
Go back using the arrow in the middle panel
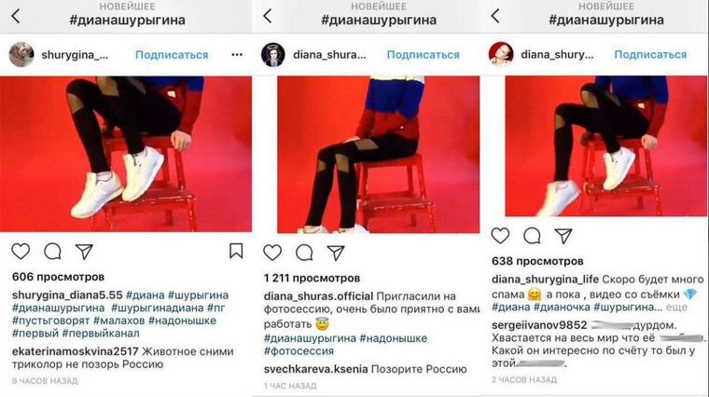(x=267, y=16)
